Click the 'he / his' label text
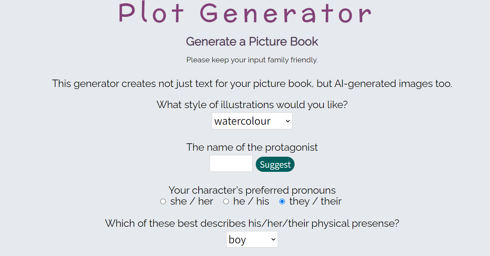The image size is (490, 256). (251, 201)
